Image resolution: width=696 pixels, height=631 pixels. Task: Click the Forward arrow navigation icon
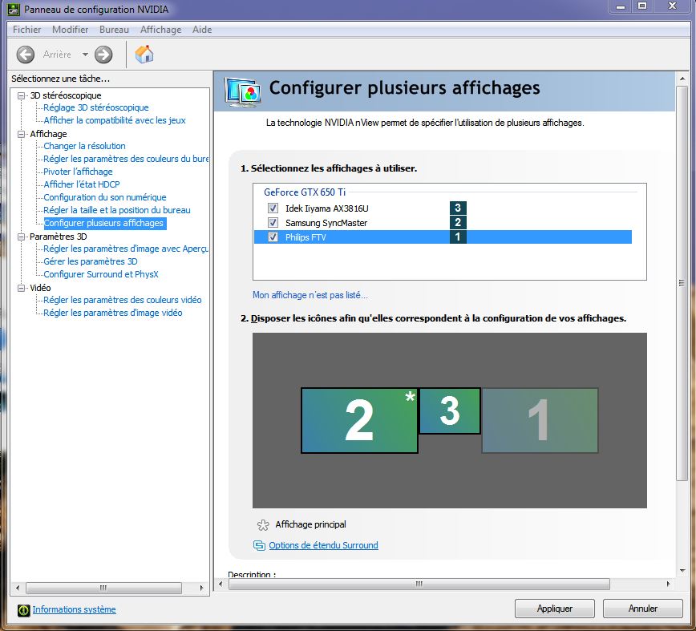103,55
